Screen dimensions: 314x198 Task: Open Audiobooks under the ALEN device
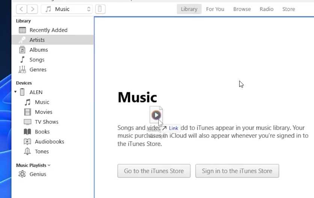coord(49,142)
